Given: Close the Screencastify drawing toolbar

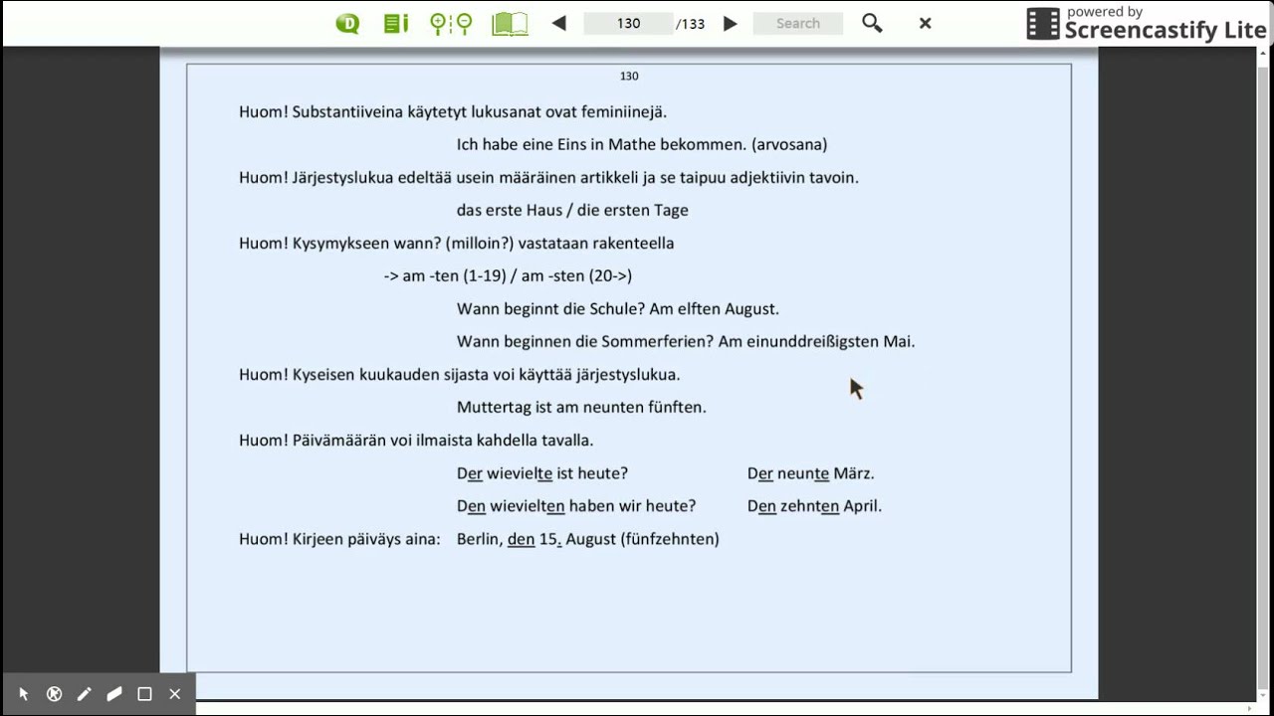Looking at the screenshot, I should (175, 694).
